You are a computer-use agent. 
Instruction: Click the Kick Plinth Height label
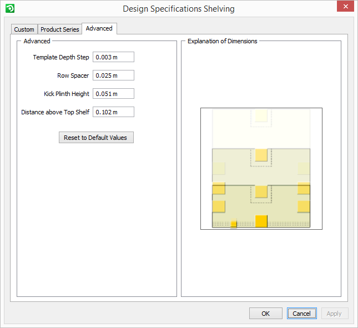click(x=67, y=94)
